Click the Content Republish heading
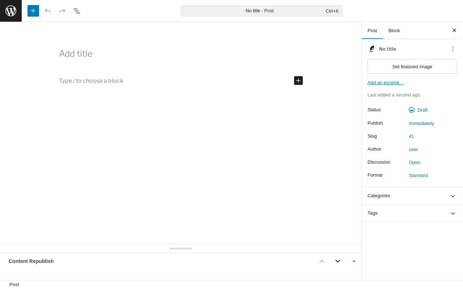This screenshot has width=463, height=289. pyautogui.click(x=31, y=261)
